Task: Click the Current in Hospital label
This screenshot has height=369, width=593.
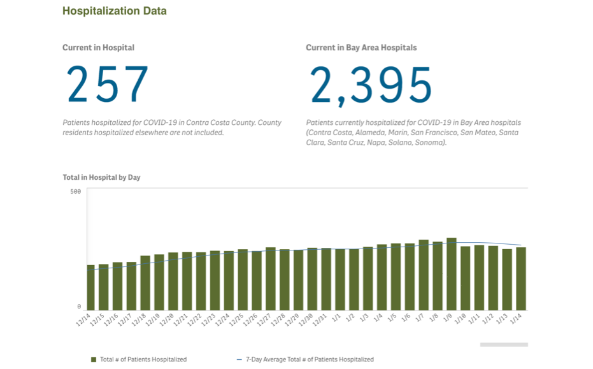Action: (98, 48)
